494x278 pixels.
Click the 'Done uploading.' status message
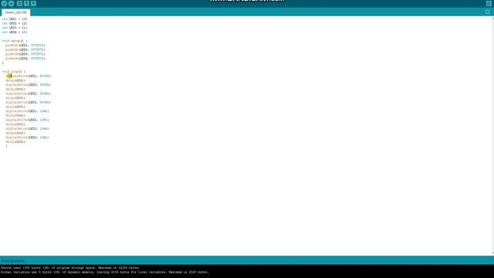pos(12,261)
